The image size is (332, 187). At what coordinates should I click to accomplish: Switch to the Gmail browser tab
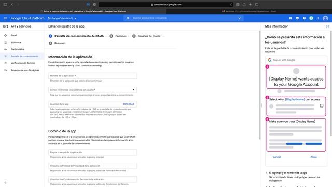coord(249,11)
